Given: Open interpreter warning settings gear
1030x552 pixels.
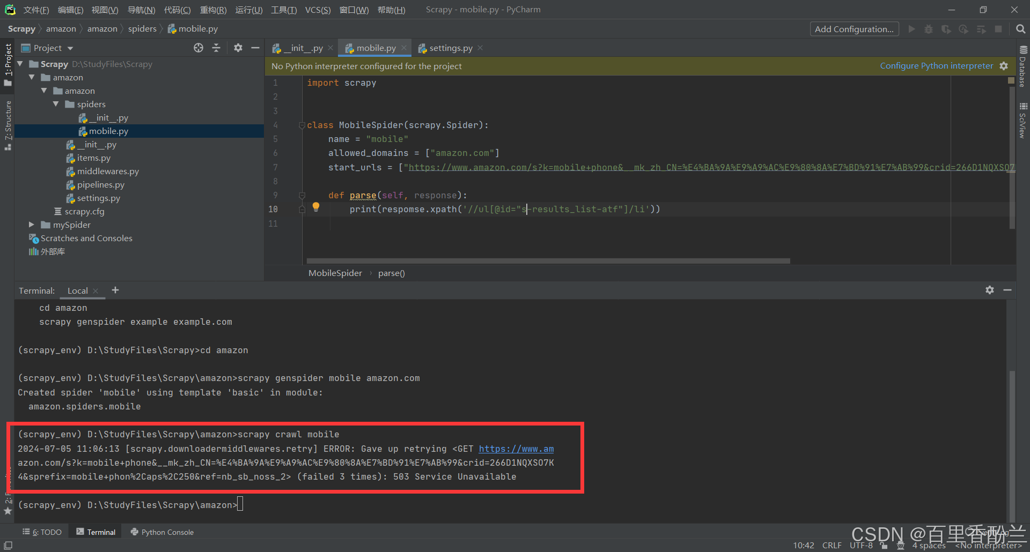Looking at the screenshot, I should click(1004, 66).
